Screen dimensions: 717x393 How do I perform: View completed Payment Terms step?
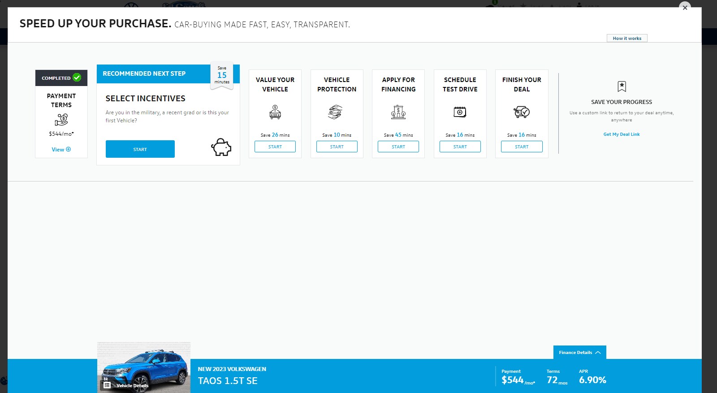pos(61,150)
